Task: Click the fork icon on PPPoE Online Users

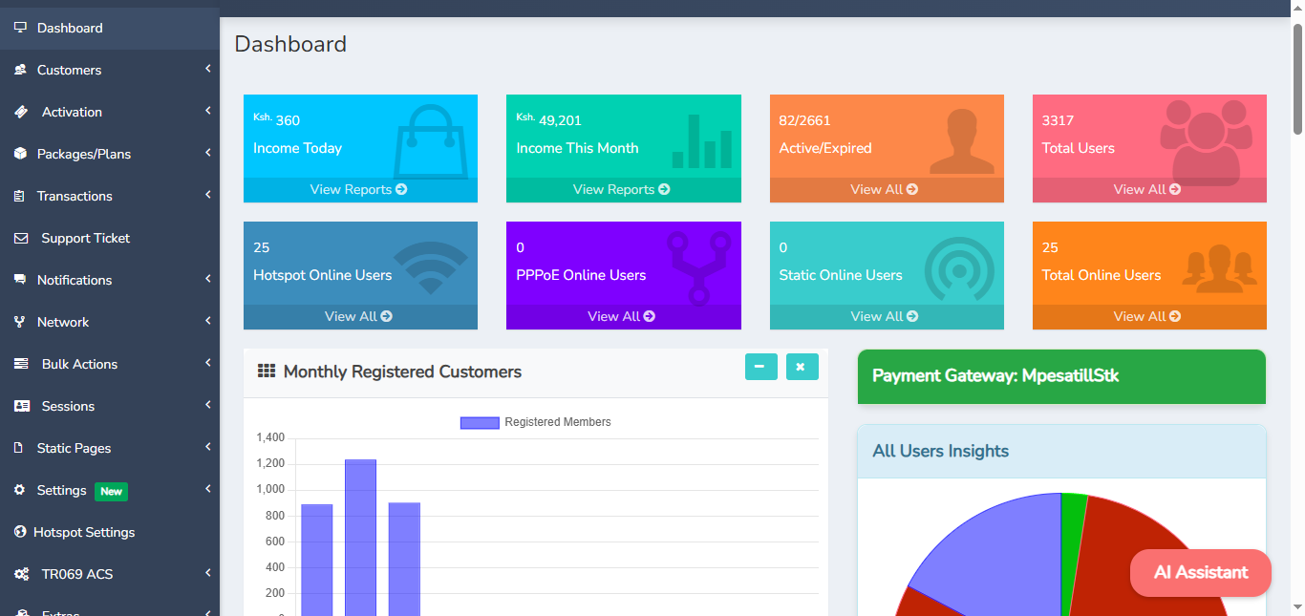Action: point(699,268)
